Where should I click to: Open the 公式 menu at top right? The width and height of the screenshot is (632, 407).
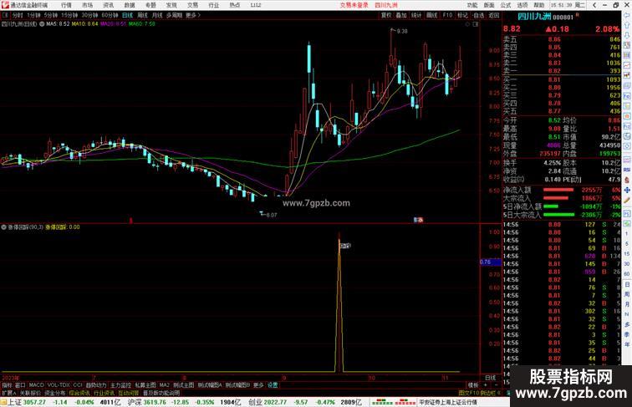click(x=506, y=5)
